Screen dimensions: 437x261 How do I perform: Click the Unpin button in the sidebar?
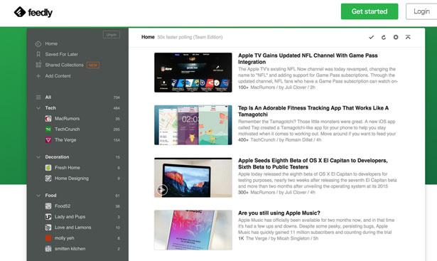coord(112,35)
